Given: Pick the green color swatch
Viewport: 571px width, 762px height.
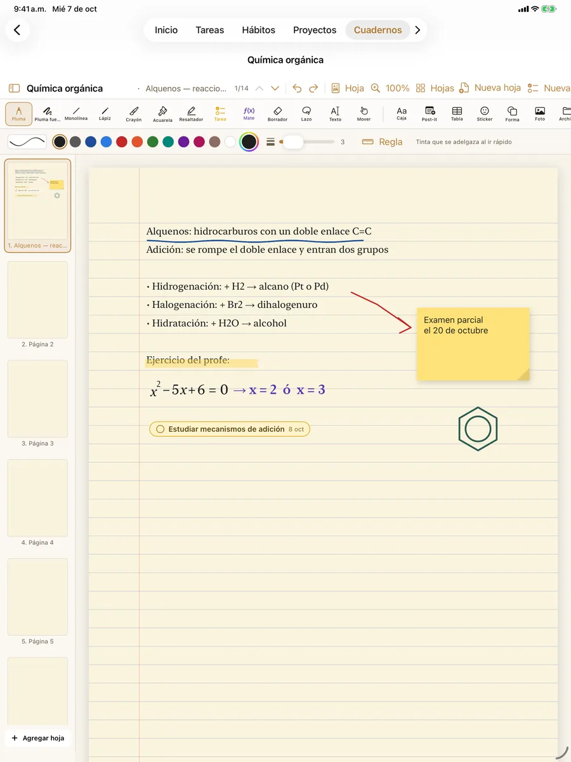Looking at the screenshot, I should click(153, 142).
